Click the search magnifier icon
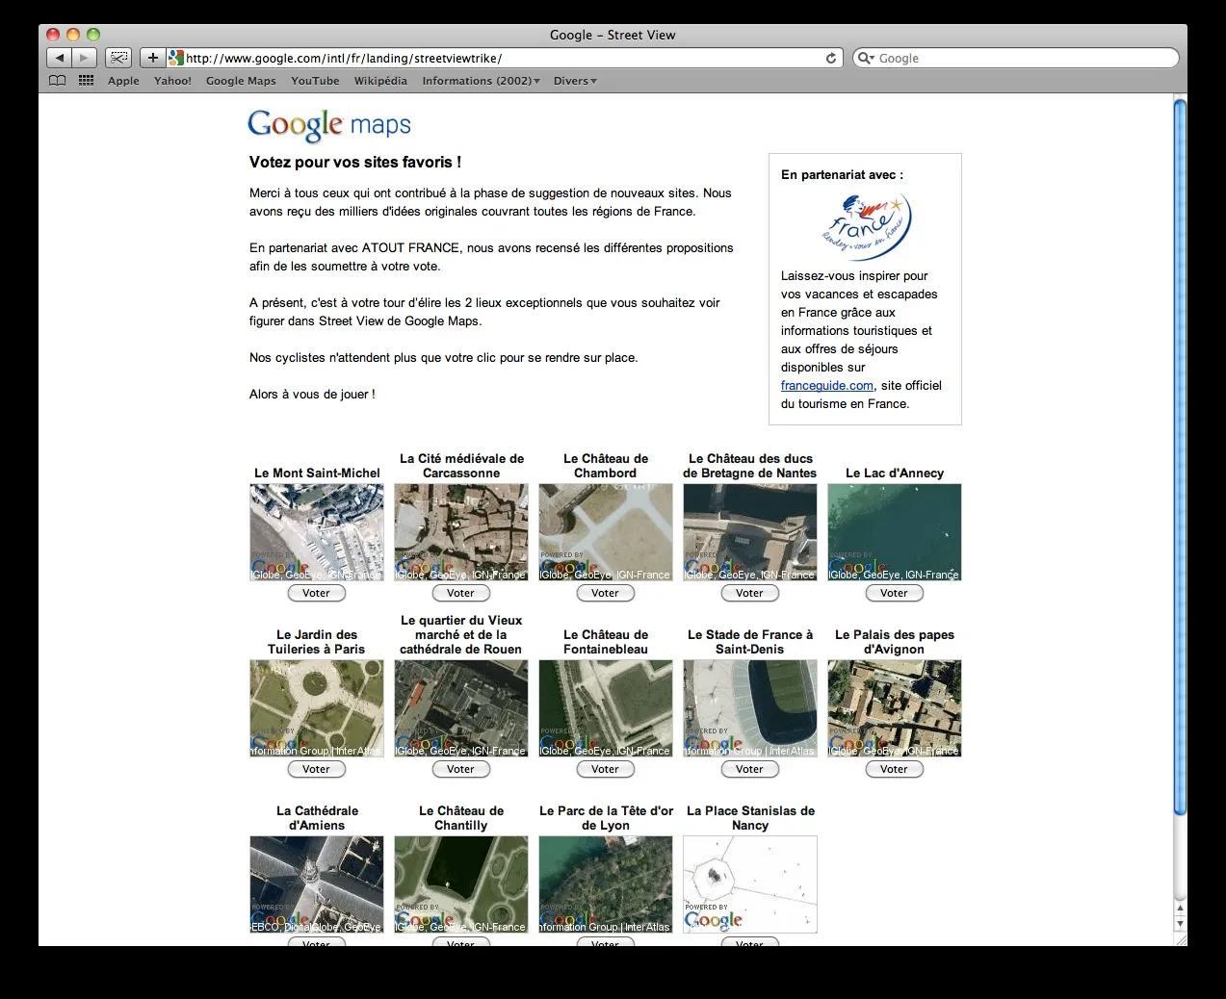Screen dimensions: 1226x999 tap(865, 58)
